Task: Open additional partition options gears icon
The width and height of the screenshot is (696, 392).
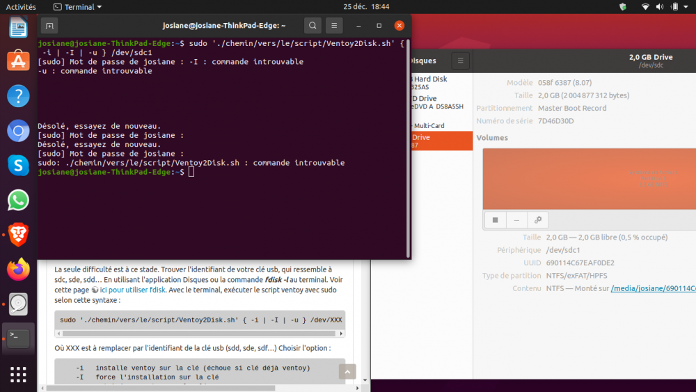Action: tap(537, 220)
